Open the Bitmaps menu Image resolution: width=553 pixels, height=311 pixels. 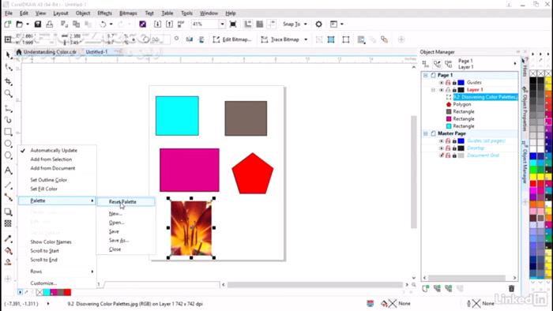128,13
